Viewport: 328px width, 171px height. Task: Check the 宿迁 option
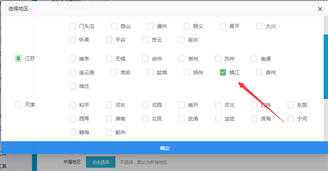tap(73, 86)
